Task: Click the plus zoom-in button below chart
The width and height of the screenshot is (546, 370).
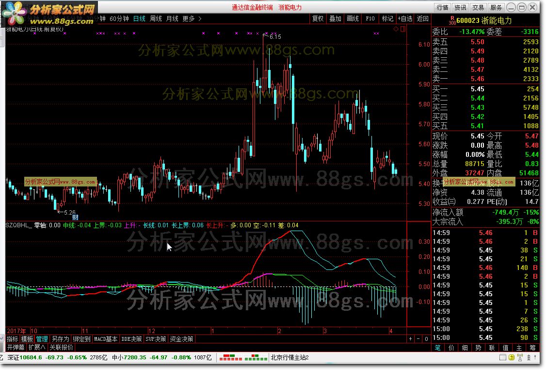Action: (411, 338)
